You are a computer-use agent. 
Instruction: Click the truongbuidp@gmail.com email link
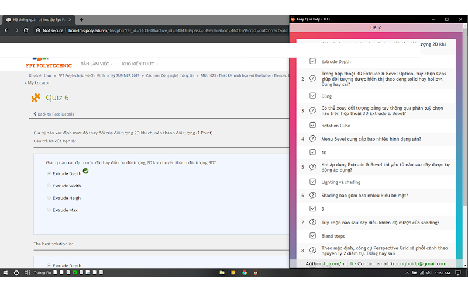tap(418, 263)
